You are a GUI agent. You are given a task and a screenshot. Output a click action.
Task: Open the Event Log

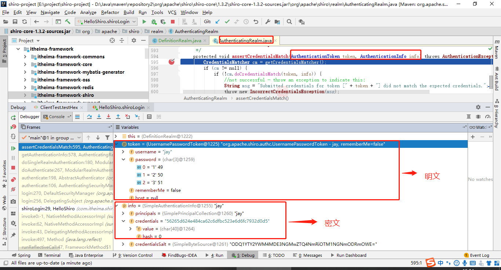(477, 255)
